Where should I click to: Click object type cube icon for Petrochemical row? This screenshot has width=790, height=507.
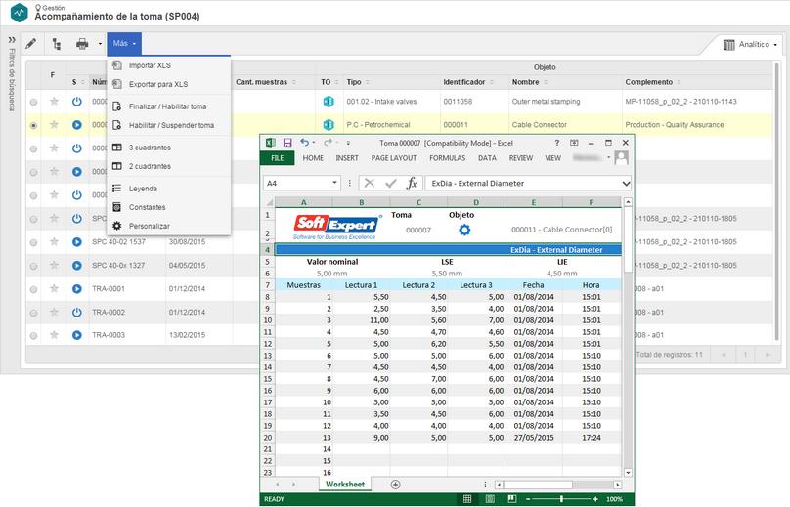[x=329, y=124]
